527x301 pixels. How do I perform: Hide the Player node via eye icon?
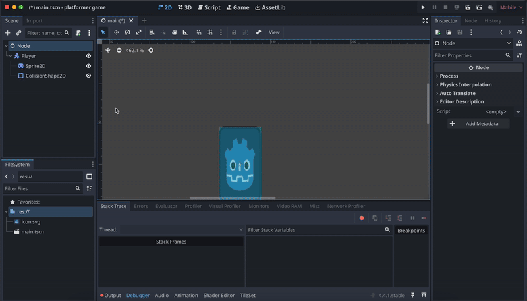tap(88, 56)
